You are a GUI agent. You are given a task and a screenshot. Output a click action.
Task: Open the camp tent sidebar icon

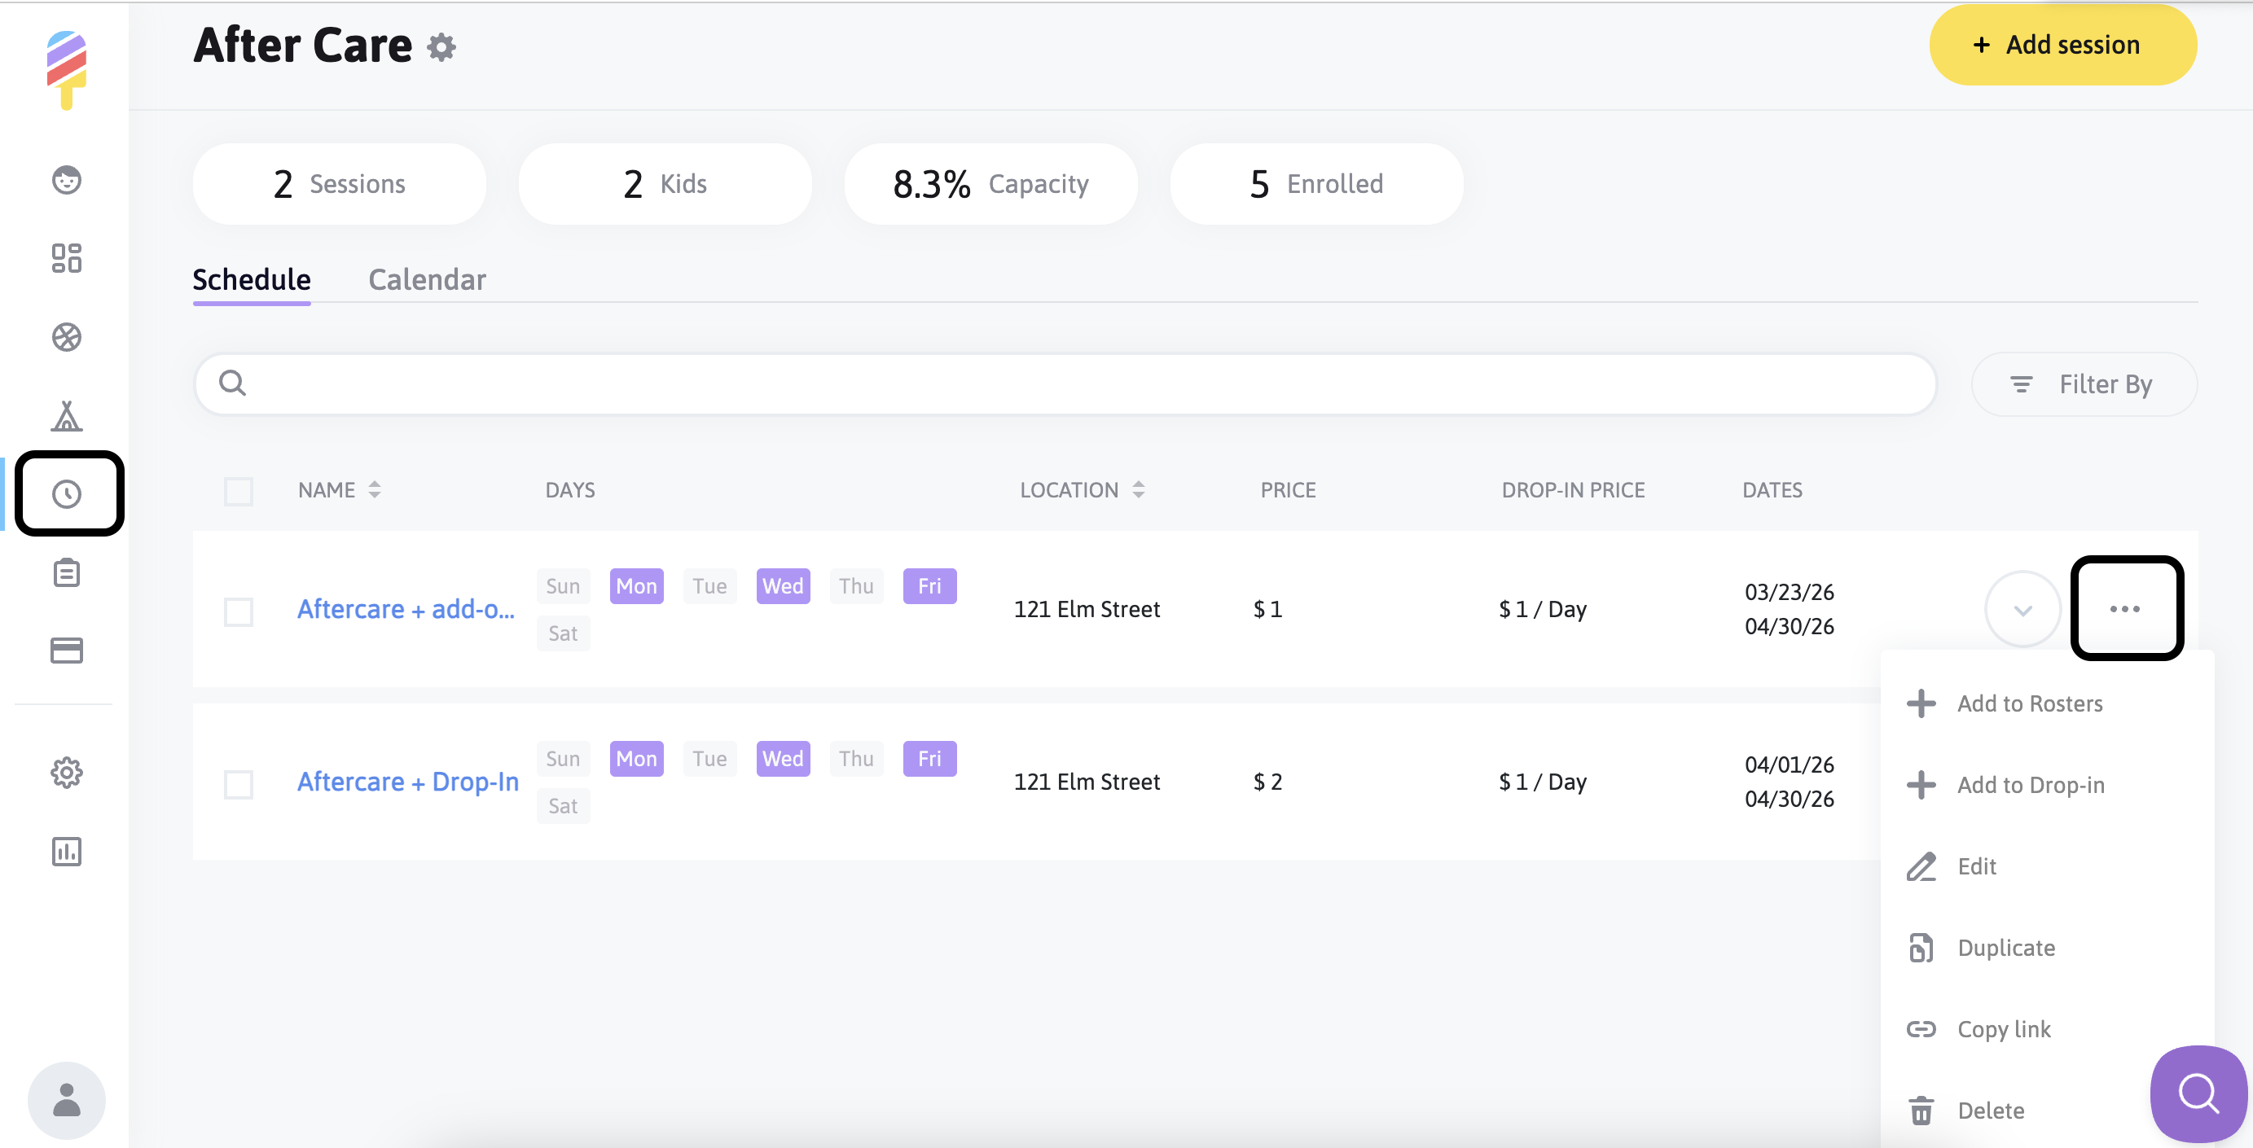click(67, 415)
